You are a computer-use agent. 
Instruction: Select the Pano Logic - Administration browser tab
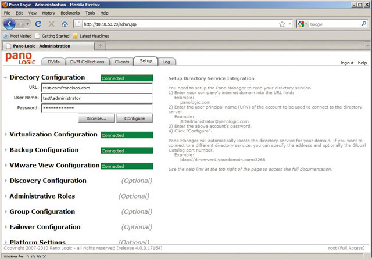pos(48,46)
